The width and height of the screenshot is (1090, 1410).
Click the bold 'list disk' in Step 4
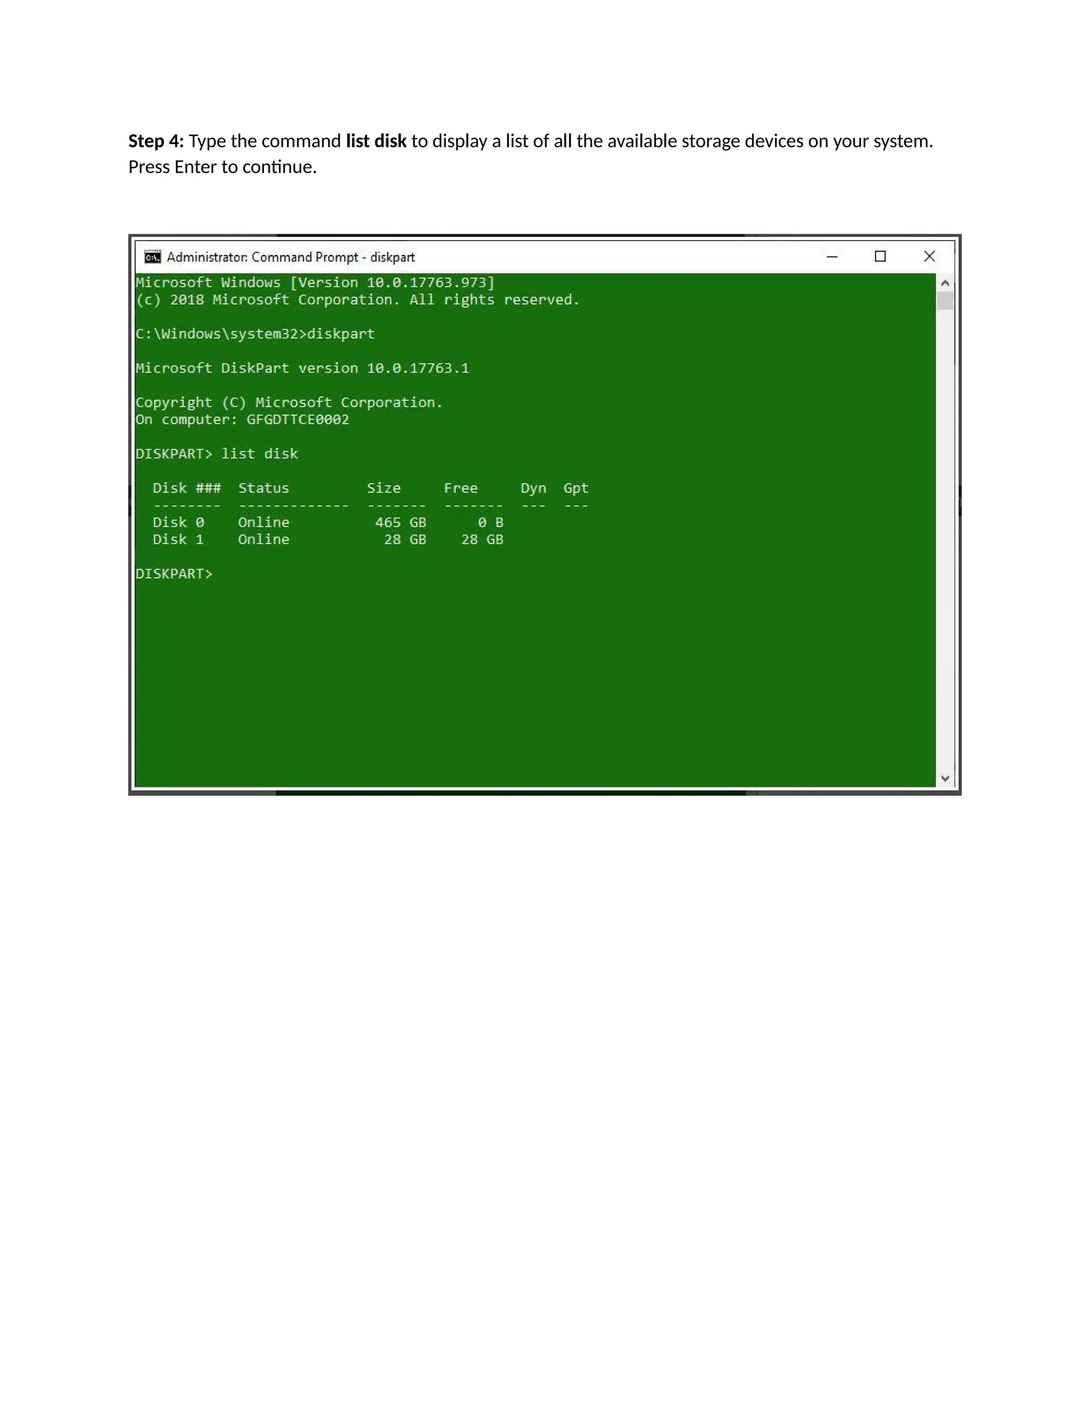pos(376,141)
